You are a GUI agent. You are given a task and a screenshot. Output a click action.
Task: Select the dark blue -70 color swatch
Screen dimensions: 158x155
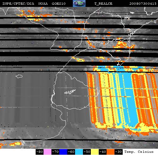click(63, 152)
